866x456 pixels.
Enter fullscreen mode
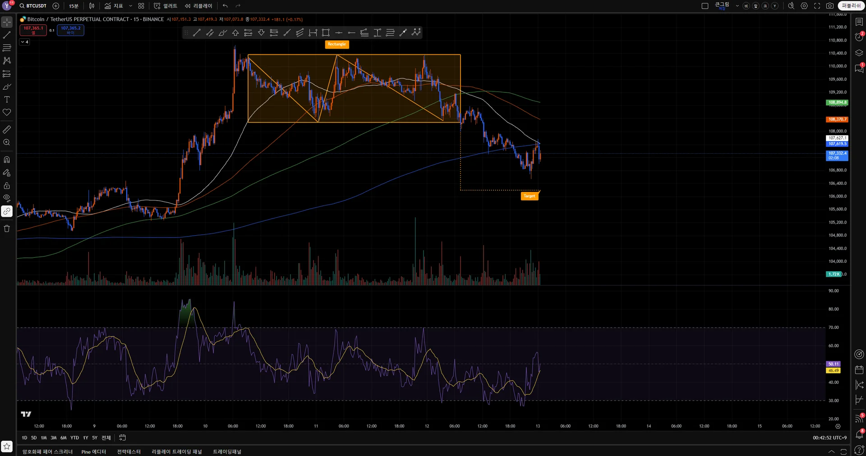tap(817, 6)
